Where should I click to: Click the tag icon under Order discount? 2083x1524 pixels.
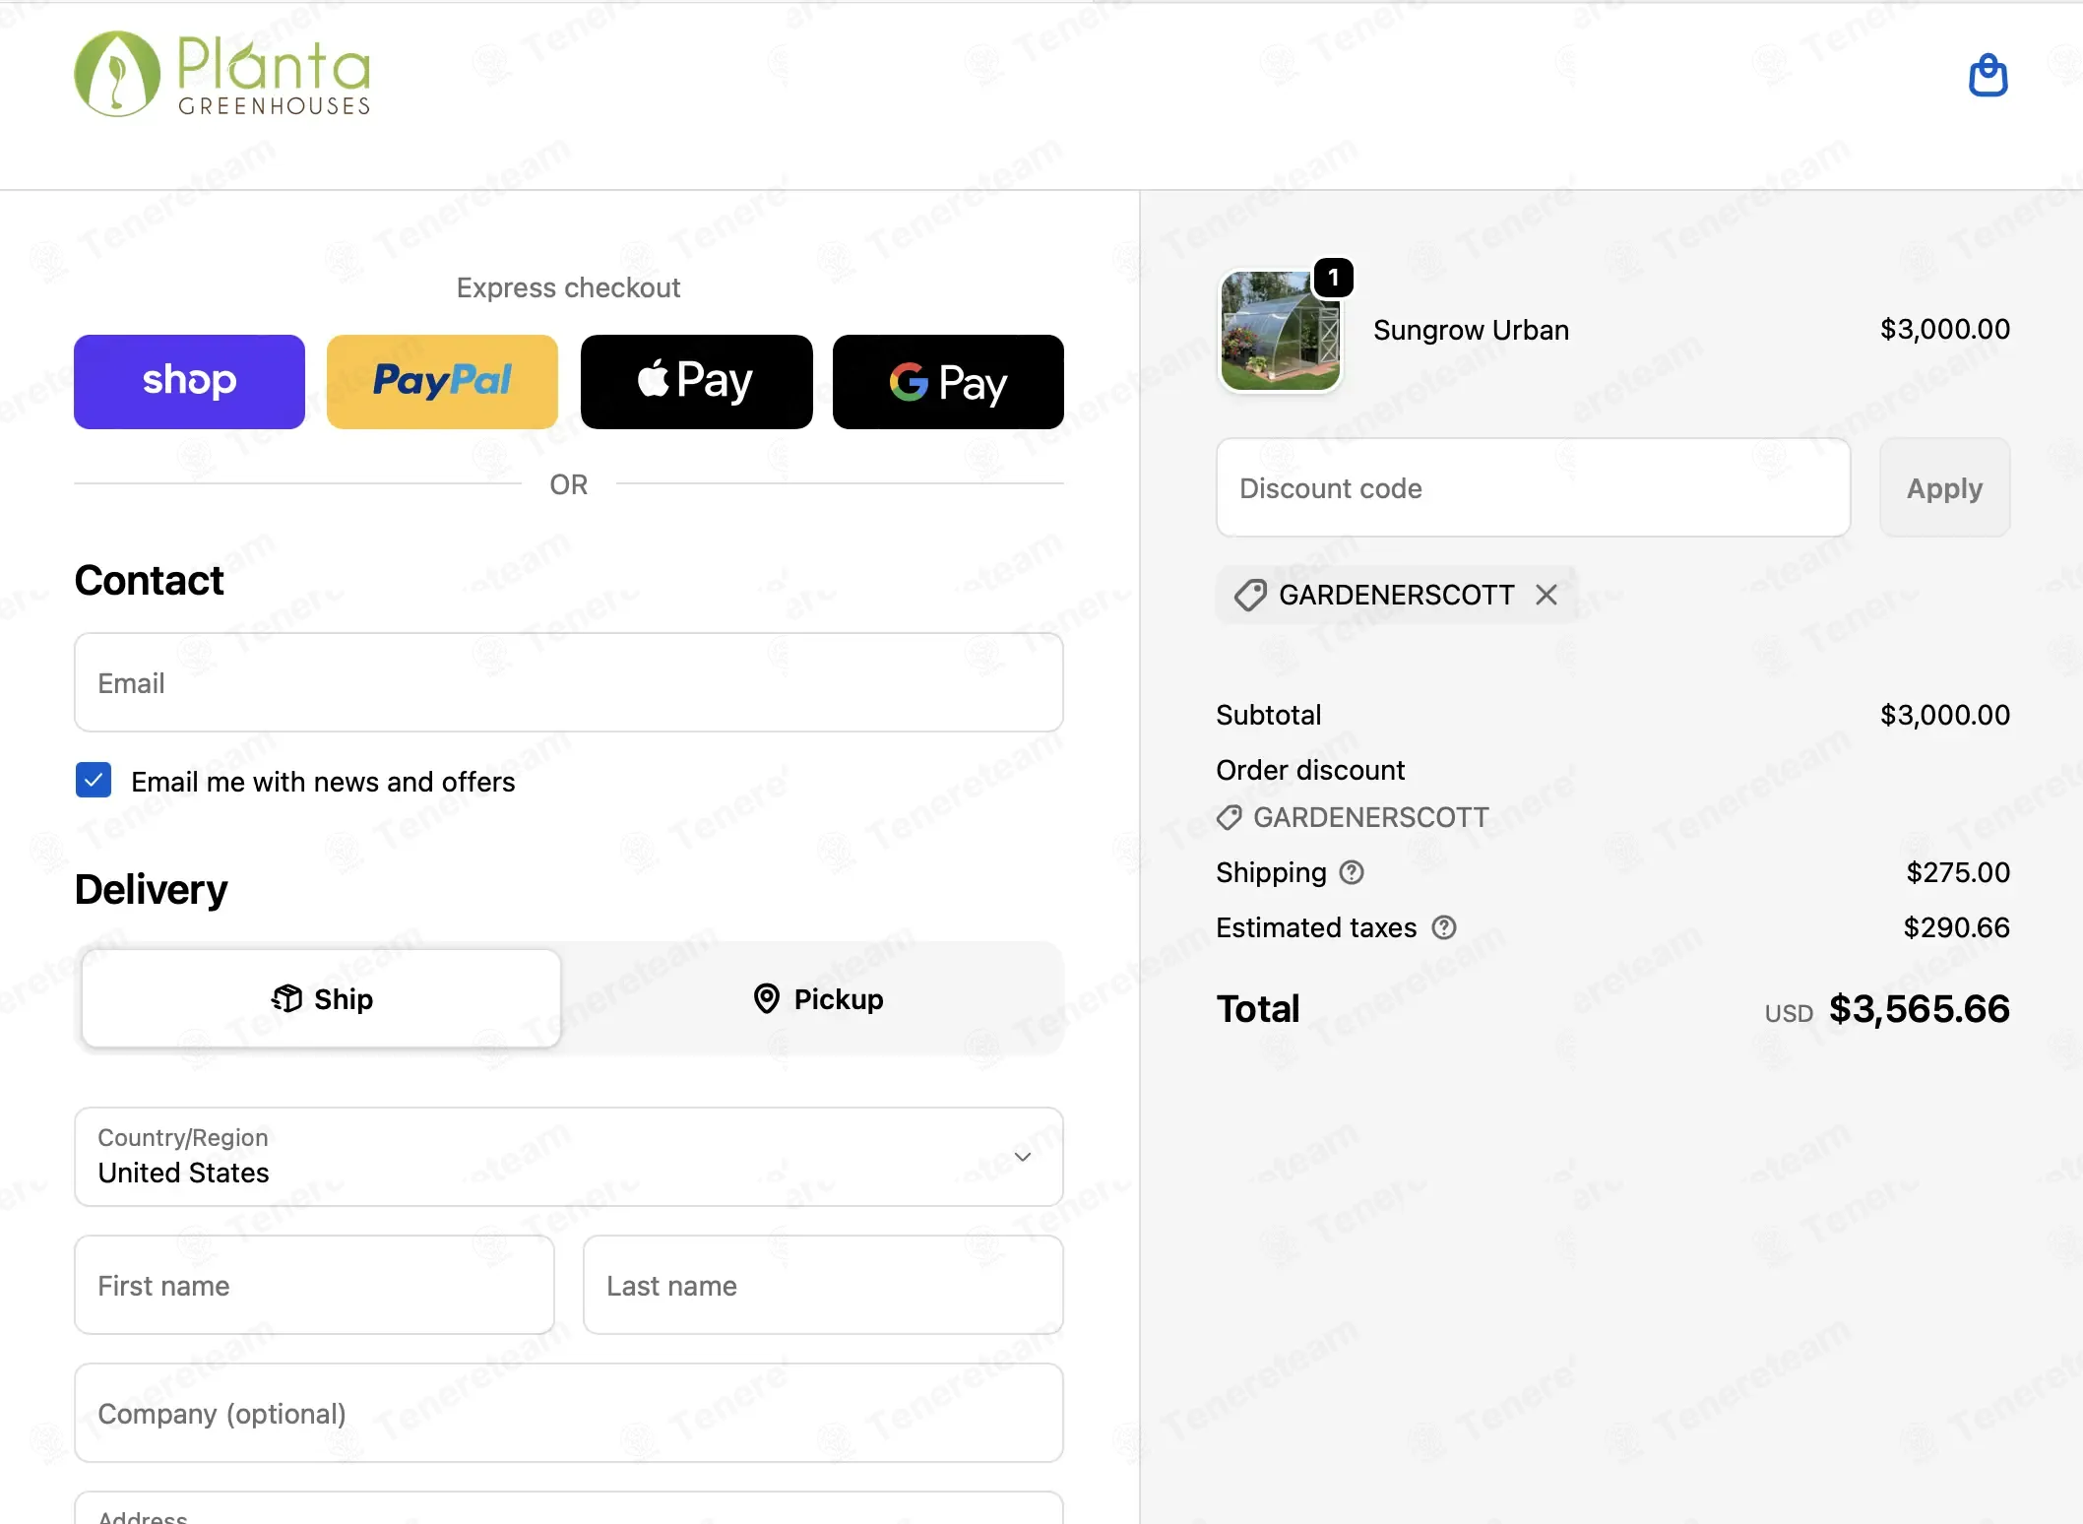(1229, 817)
